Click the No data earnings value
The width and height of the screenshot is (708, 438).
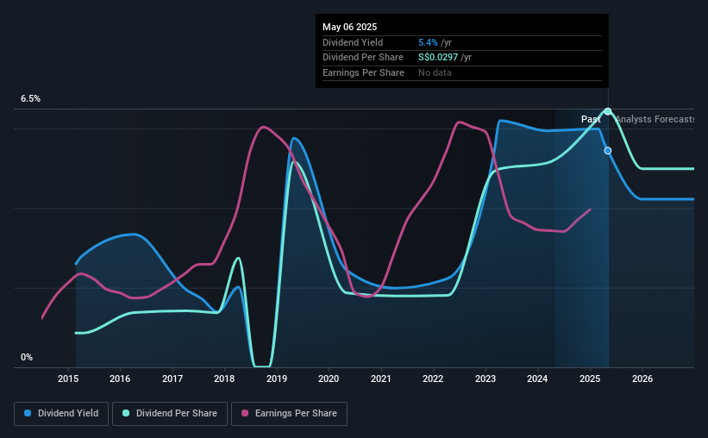click(x=435, y=72)
